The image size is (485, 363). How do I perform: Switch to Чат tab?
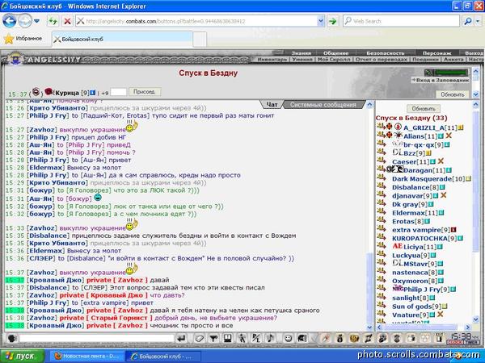click(272, 105)
